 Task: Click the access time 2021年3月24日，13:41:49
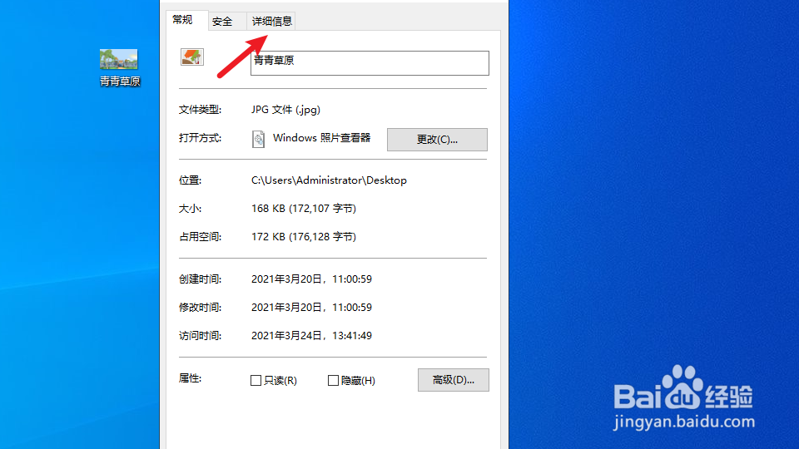pyautogui.click(x=311, y=335)
